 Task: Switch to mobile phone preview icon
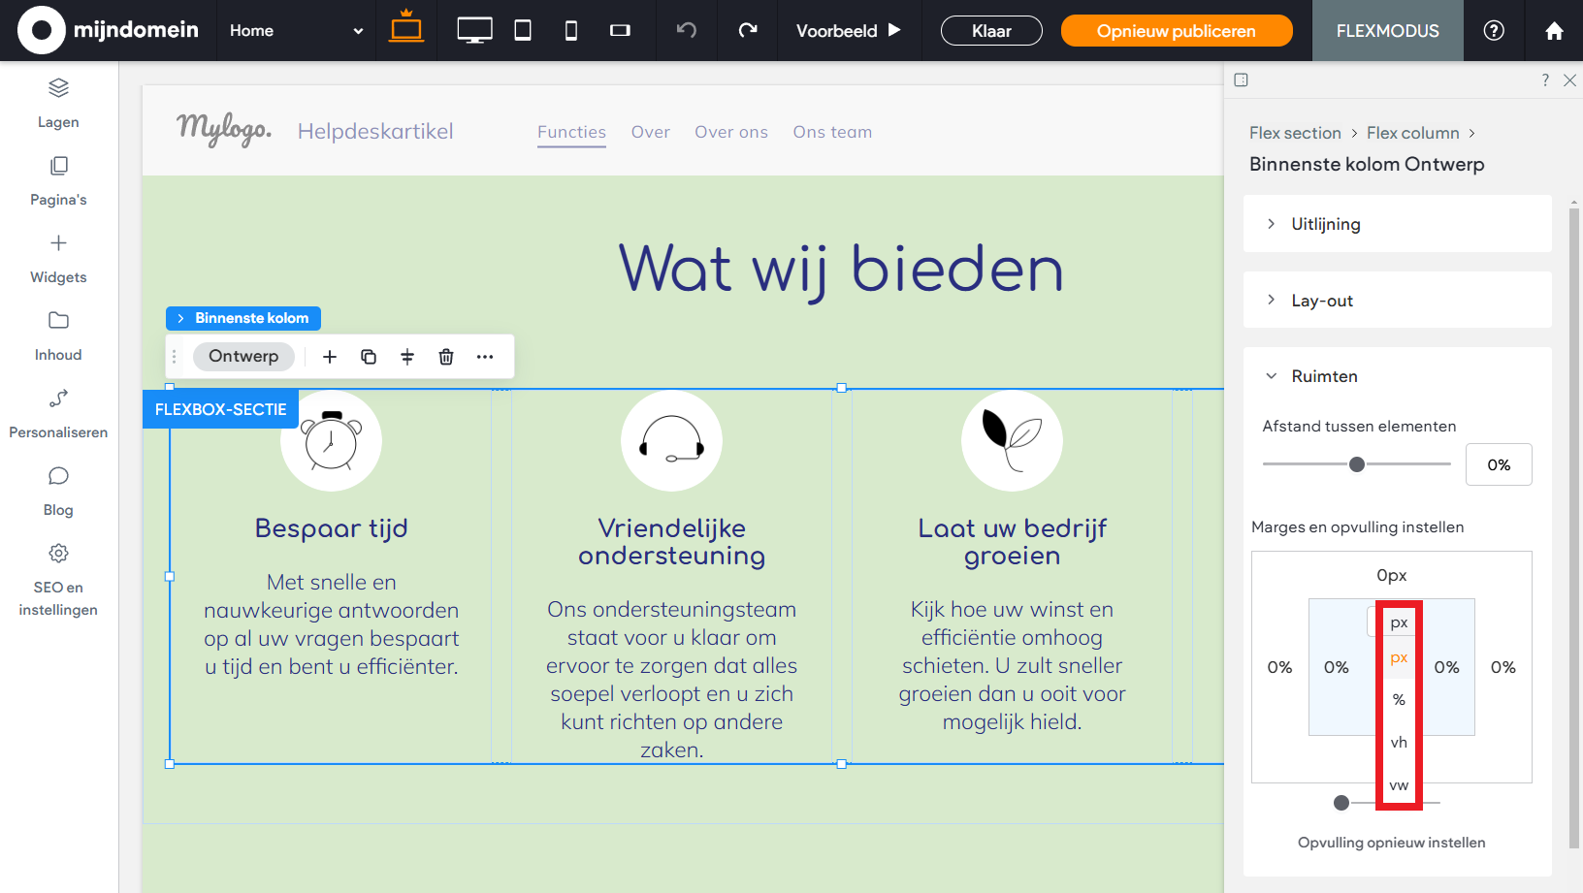coord(570,30)
